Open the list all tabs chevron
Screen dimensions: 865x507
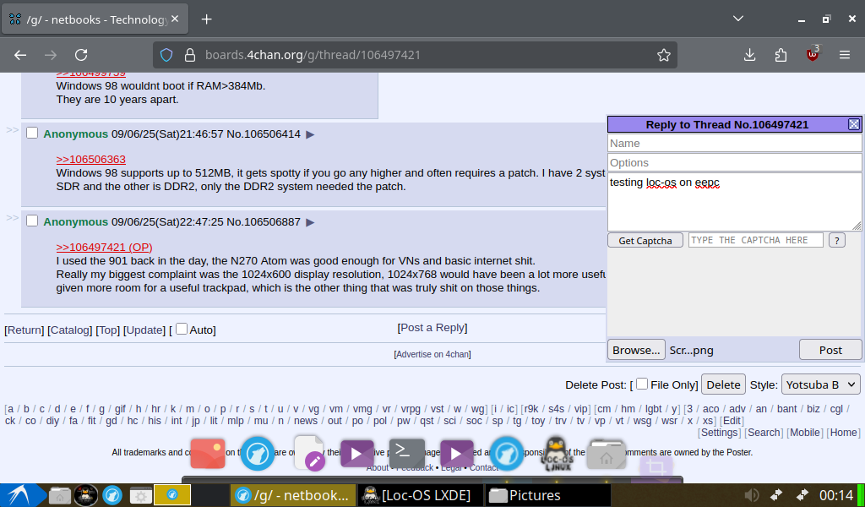pyautogui.click(x=738, y=19)
